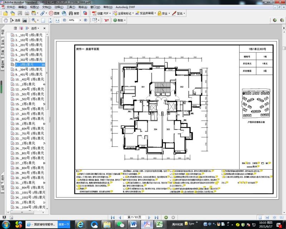286x229 pixels.
Task: Close the bookmarks panel with X
Action: (x=44, y=28)
